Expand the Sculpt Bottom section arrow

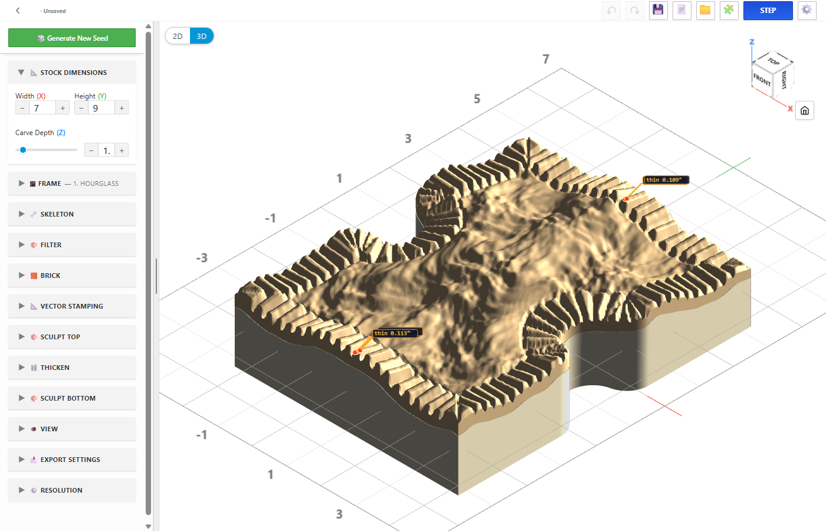point(21,398)
